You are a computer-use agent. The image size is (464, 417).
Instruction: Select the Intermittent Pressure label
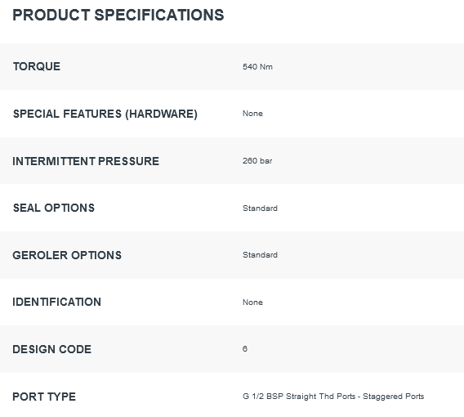point(86,161)
